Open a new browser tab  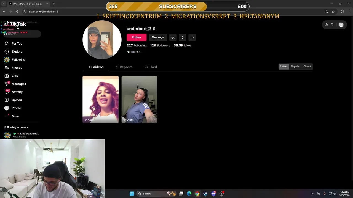pyautogui.click(x=54, y=4)
